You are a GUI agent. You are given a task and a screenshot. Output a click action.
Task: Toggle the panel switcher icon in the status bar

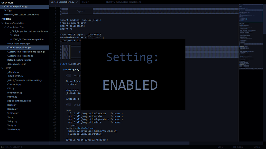pos(3,147)
